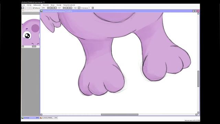The image size is (220, 124).
Task: Click the document icon in canvas title bar
Action: (x=42, y=11)
